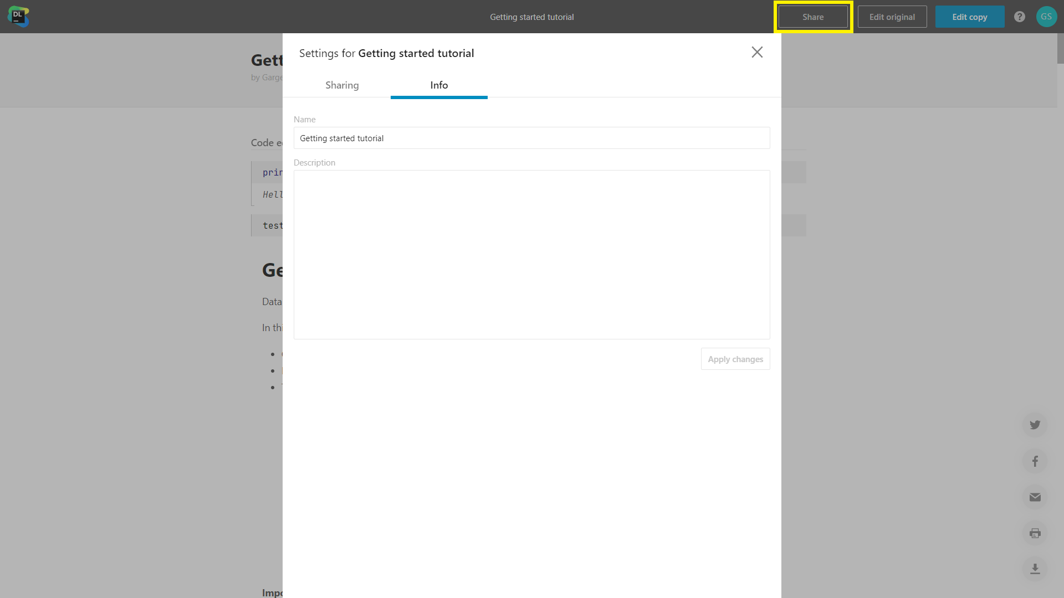Toggle visibility of Sharing settings

342,85
